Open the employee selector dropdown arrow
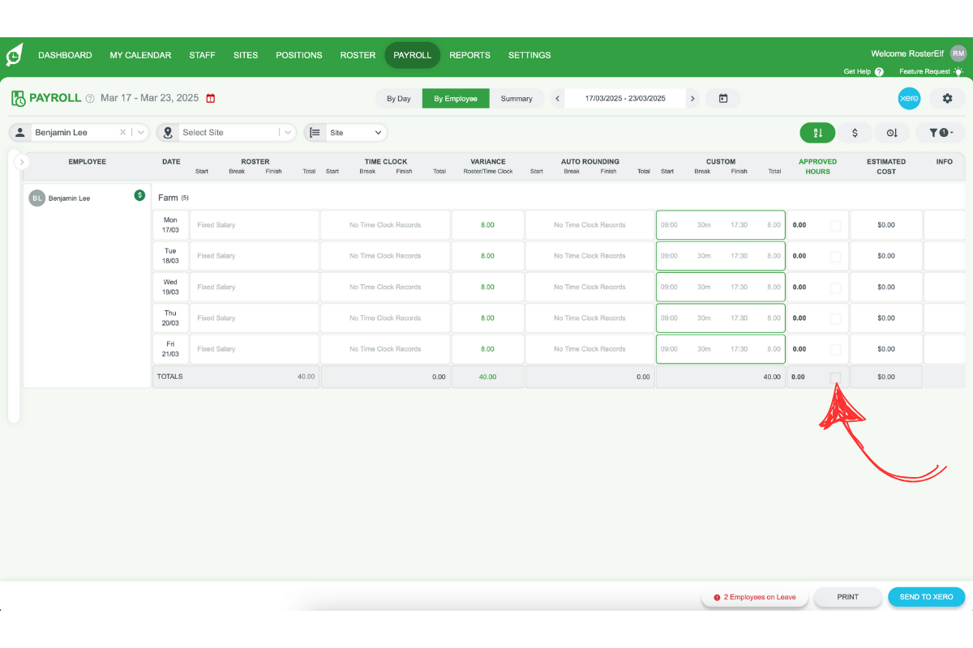This screenshot has width=973, height=648. [x=139, y=132]
